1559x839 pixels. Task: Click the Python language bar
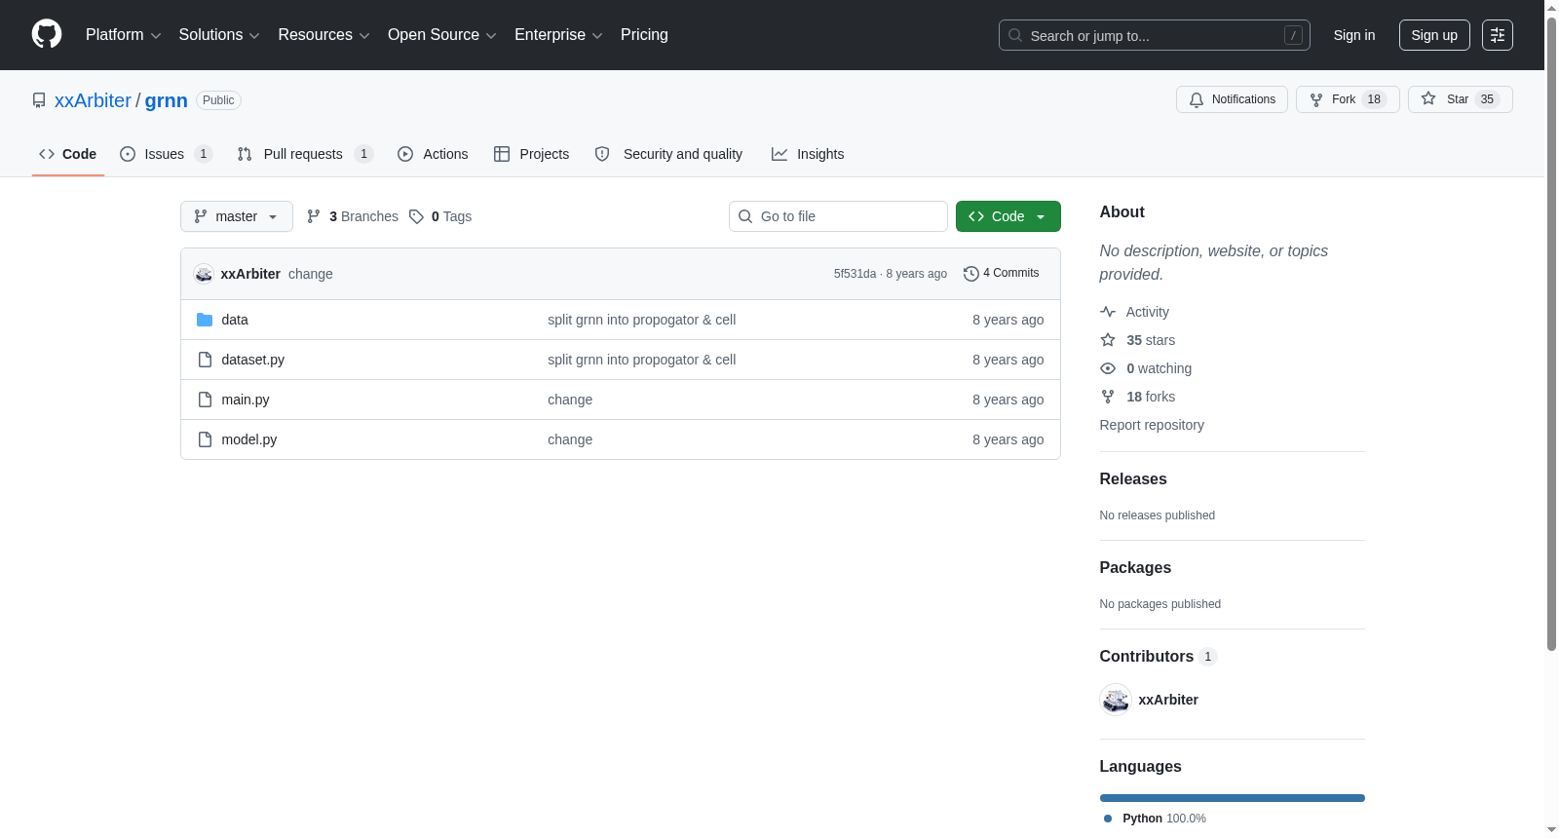click(x=1233, y=798)
